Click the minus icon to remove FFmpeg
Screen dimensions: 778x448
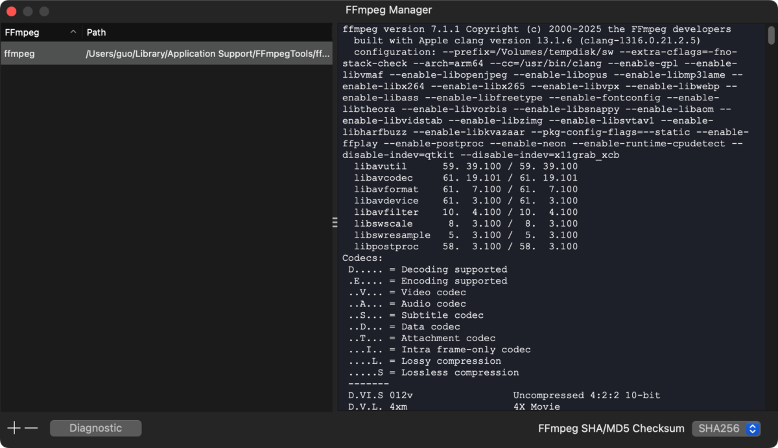[x=31, y=428]
